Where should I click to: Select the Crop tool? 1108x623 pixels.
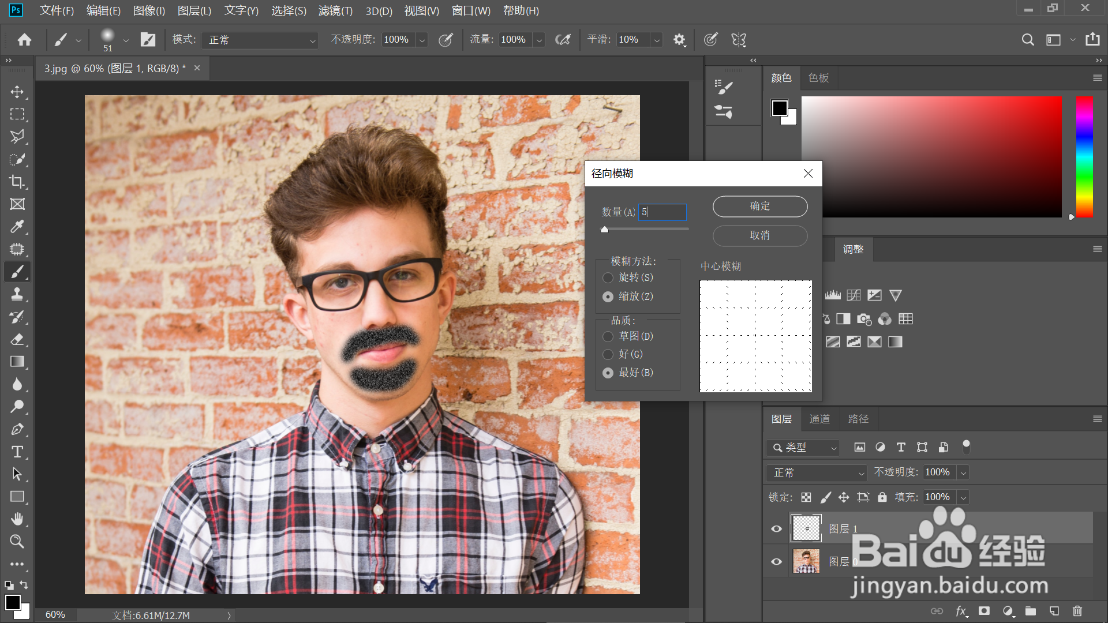(17, 182)
